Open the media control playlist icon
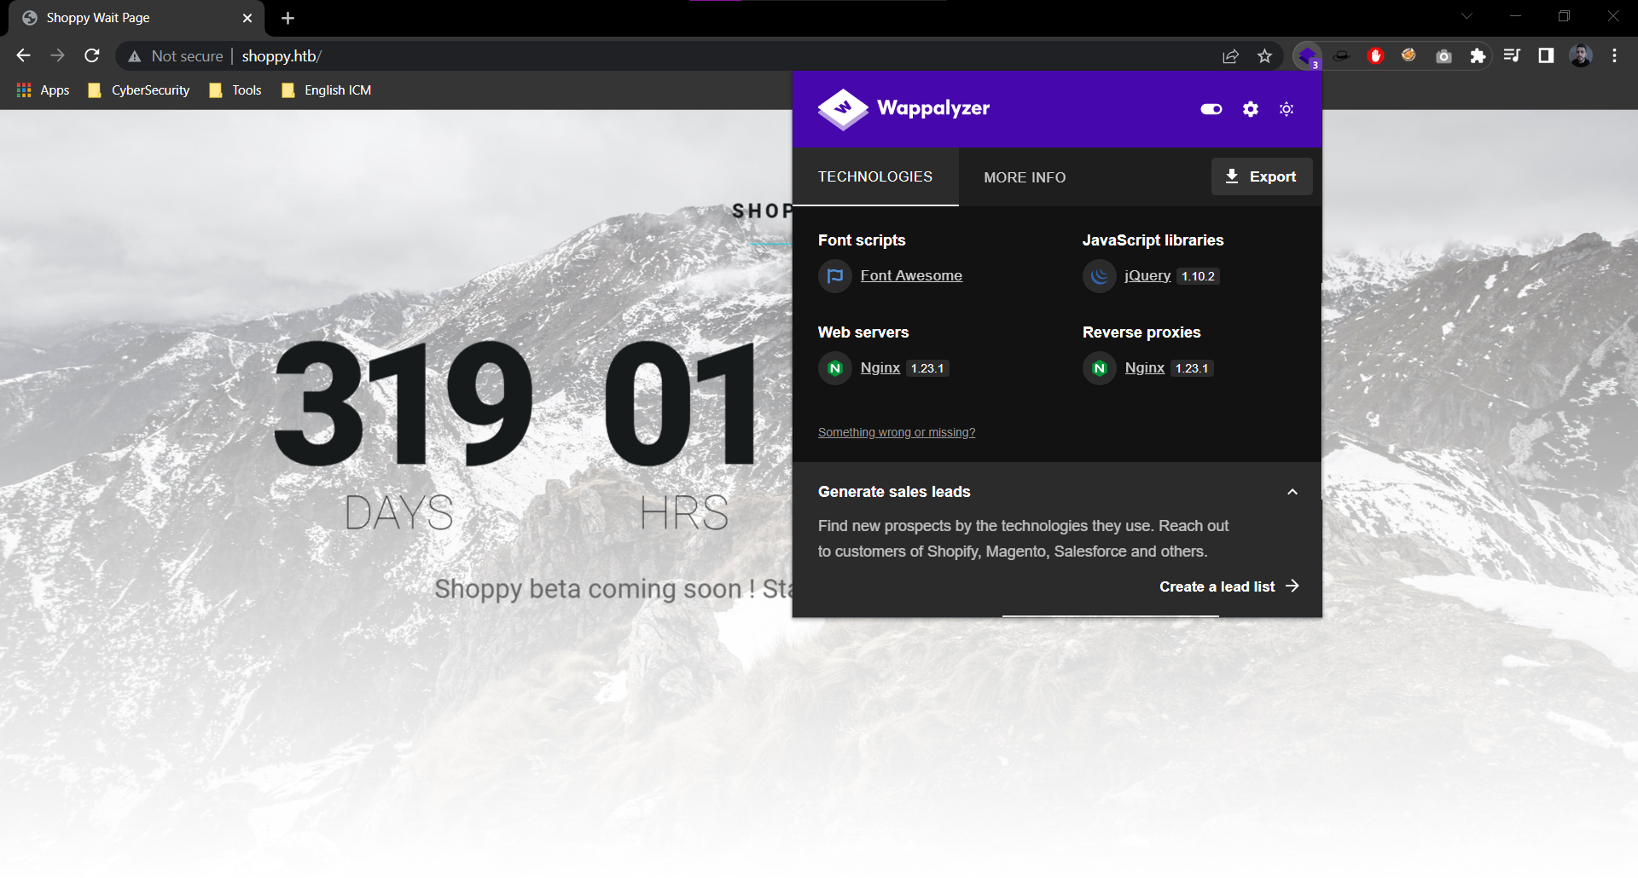 point(1512,56)
